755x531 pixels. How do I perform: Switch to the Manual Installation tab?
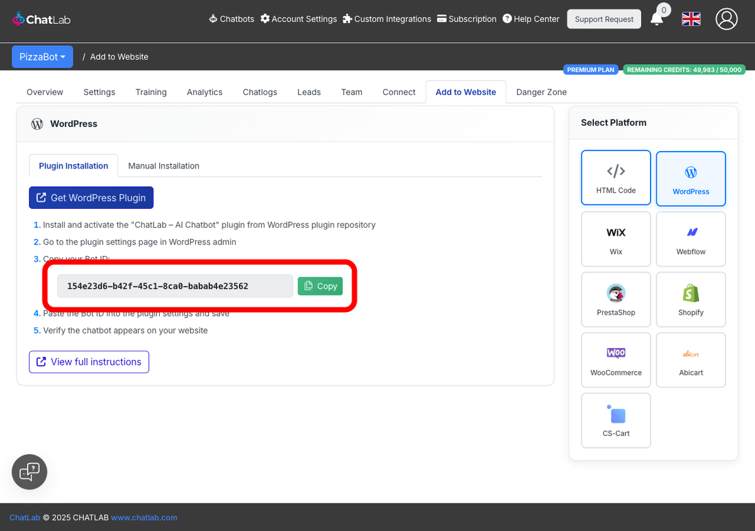(x=164, y=165)
